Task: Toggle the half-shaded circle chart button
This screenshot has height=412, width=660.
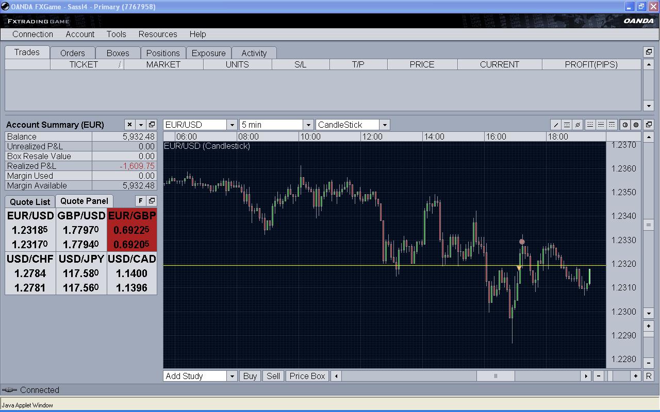Action: click(625, 125)
